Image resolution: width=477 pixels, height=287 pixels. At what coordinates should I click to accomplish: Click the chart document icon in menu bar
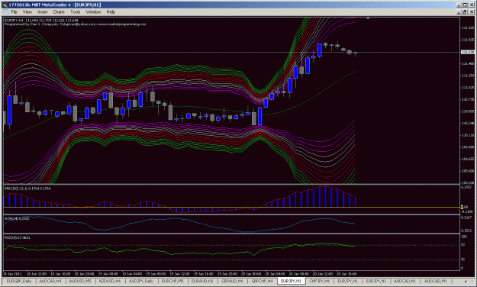6,12
